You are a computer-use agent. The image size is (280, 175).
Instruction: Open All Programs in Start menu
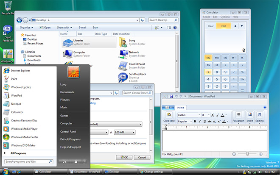[18, 153]
